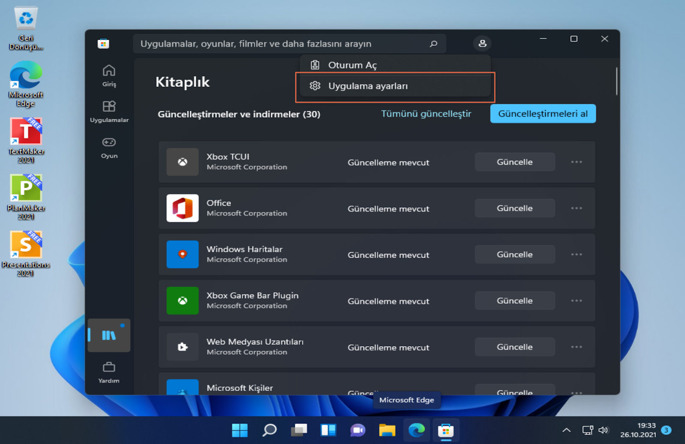
Task: Open more options for Xbox TCUI
Action: point(576,162)
